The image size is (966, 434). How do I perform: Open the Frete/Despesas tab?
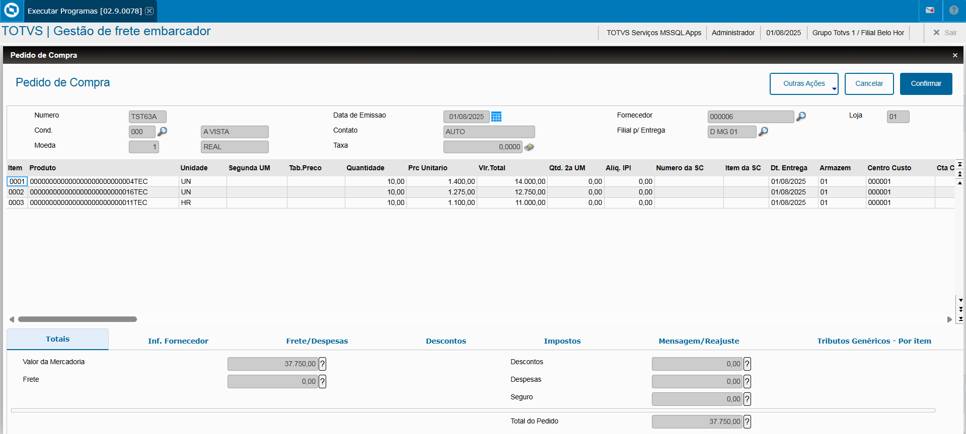click(317, 341)
